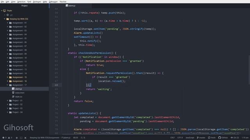Click the JS icon on alarm.js tab
The width and height of the screenshot is (250, 140).
coord(67,6)
